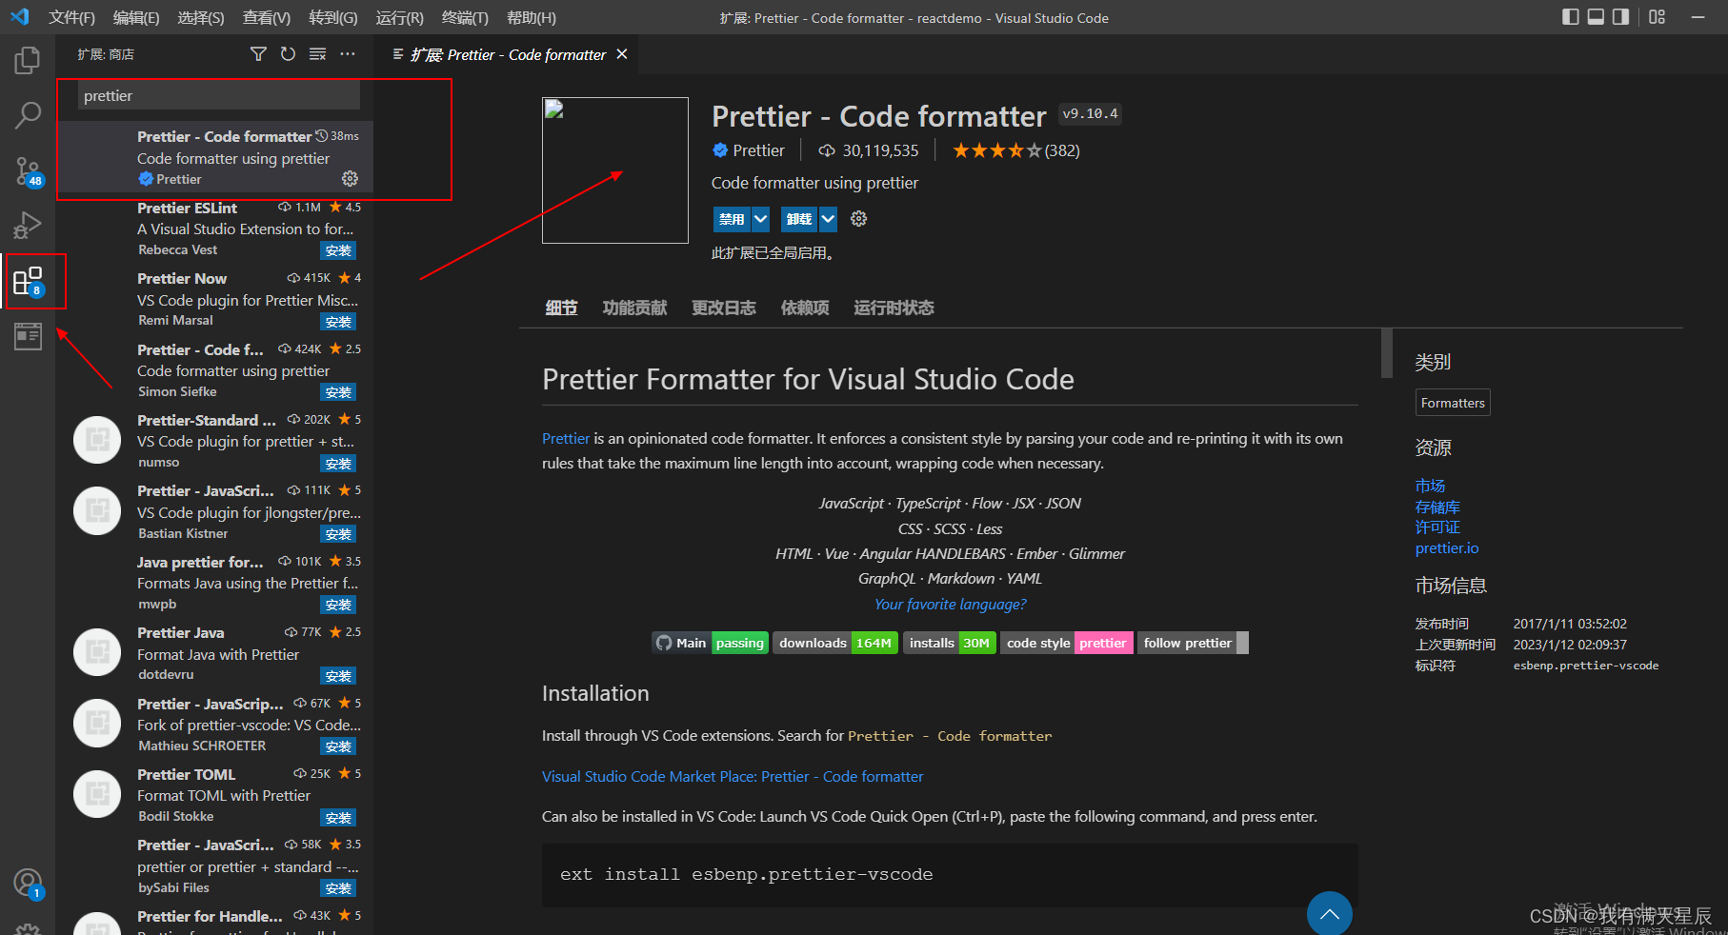Install the Prettier Now extension
Image resolution: width=1728 pixels, height=935 pixels.
pyautogui.click(x=338, y=322)
